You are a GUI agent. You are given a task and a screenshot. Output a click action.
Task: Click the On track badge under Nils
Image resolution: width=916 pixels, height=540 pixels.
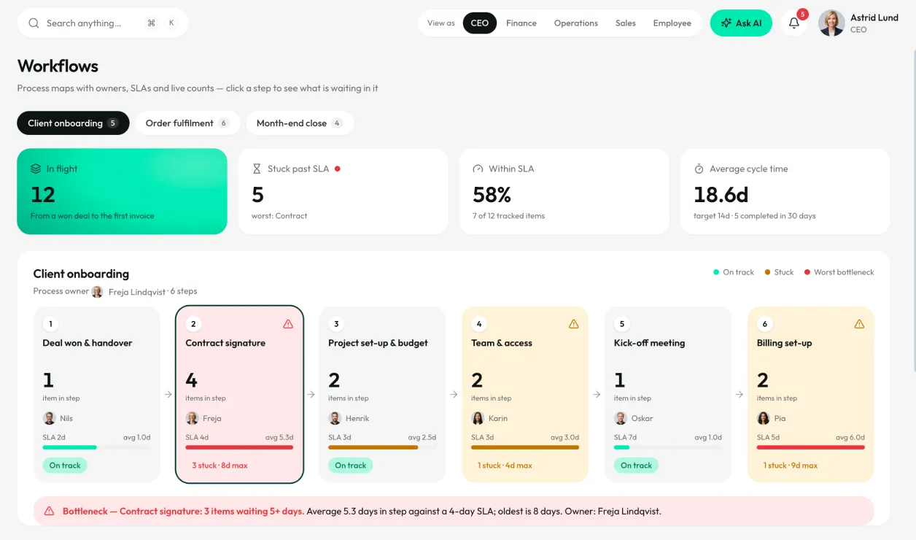[65, 466]
